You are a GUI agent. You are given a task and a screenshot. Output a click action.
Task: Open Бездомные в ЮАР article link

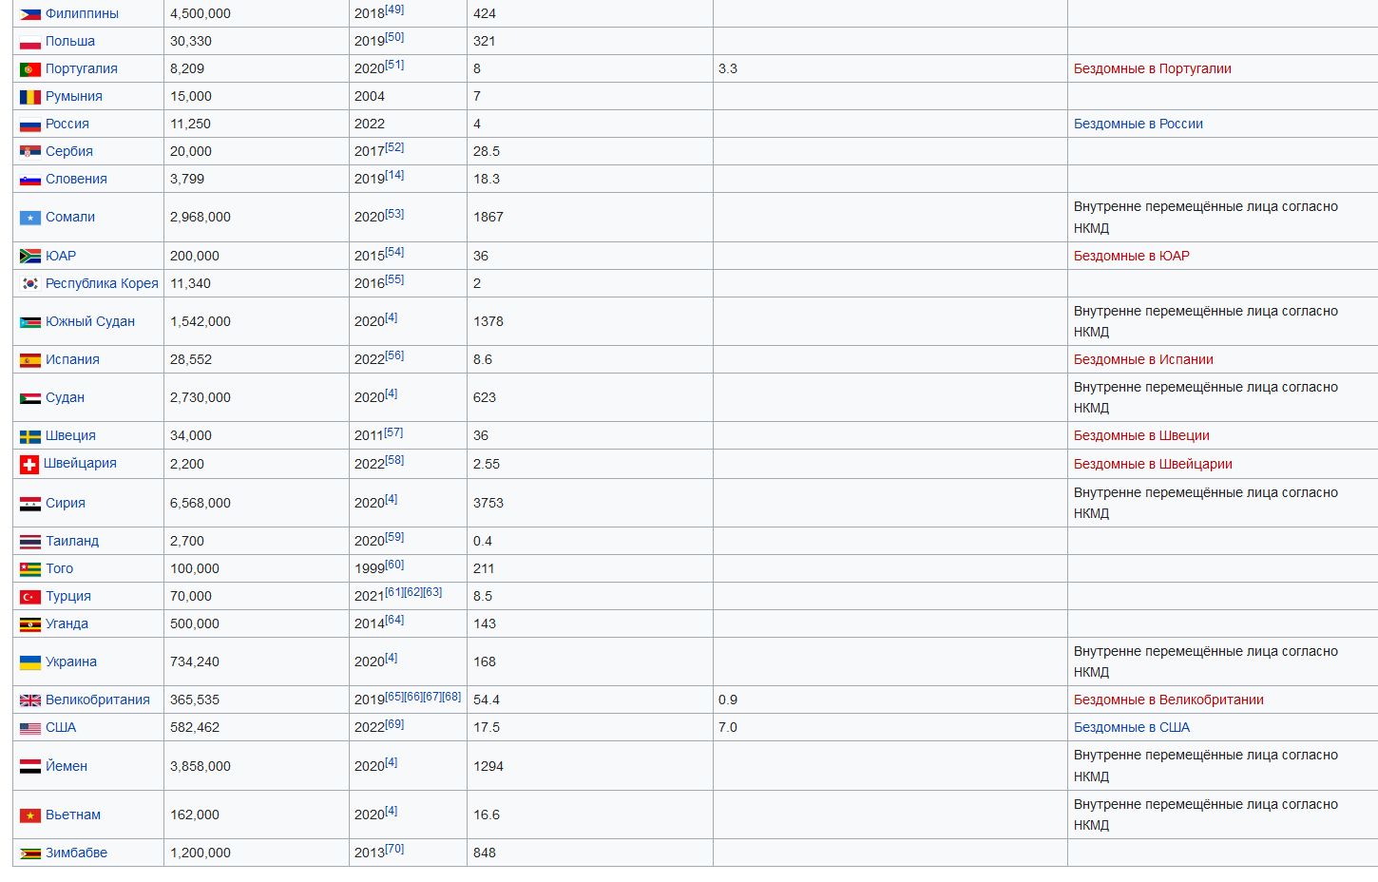point(1132,256)
